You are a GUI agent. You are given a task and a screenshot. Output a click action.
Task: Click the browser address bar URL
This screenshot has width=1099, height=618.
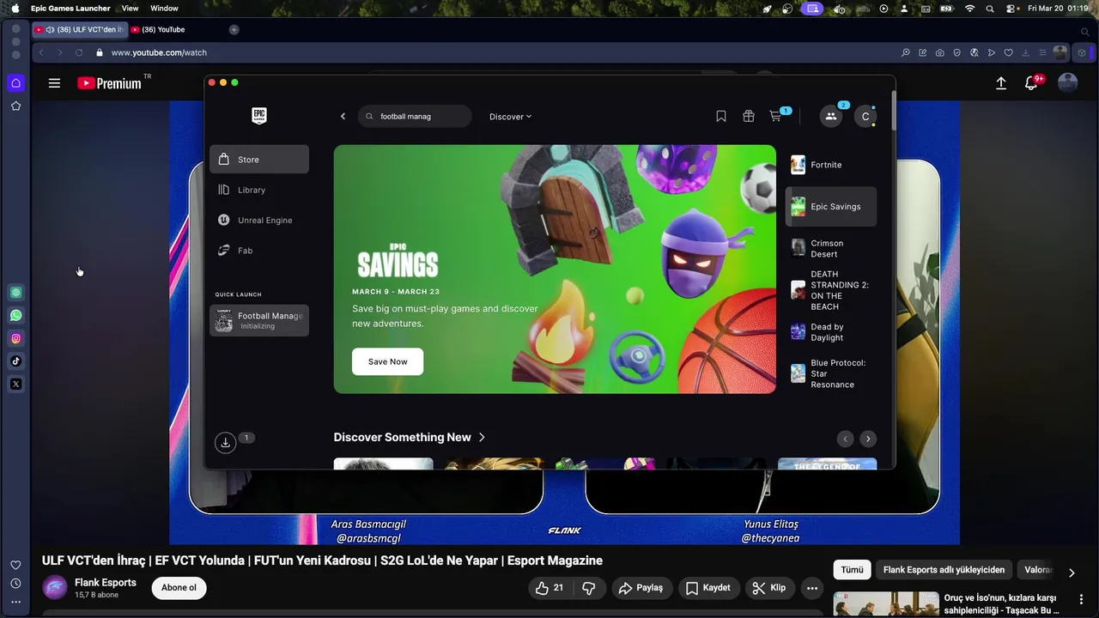click(x=159, y=52)
